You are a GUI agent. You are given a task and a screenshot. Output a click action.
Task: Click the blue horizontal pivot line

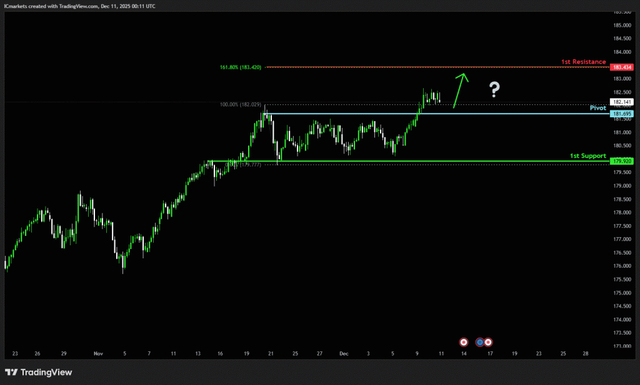(x=500, y=114)
